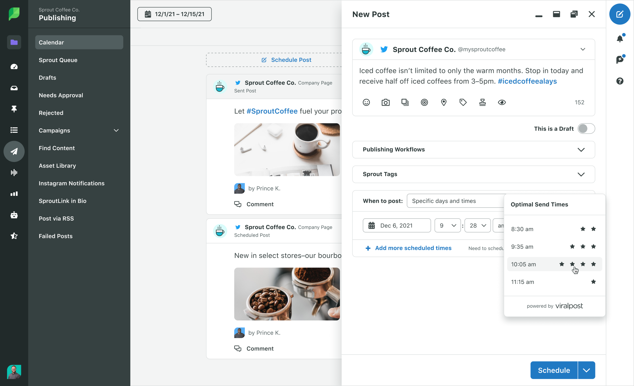The height and width of the screenshot is (386, 634).
Task: Click the tag/label icon in composer
Action: [x=463, y=102]
